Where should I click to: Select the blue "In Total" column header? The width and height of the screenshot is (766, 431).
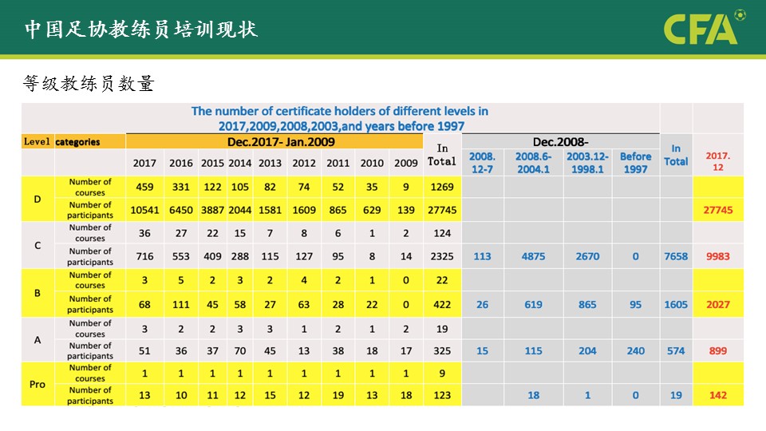coord(676,155)
